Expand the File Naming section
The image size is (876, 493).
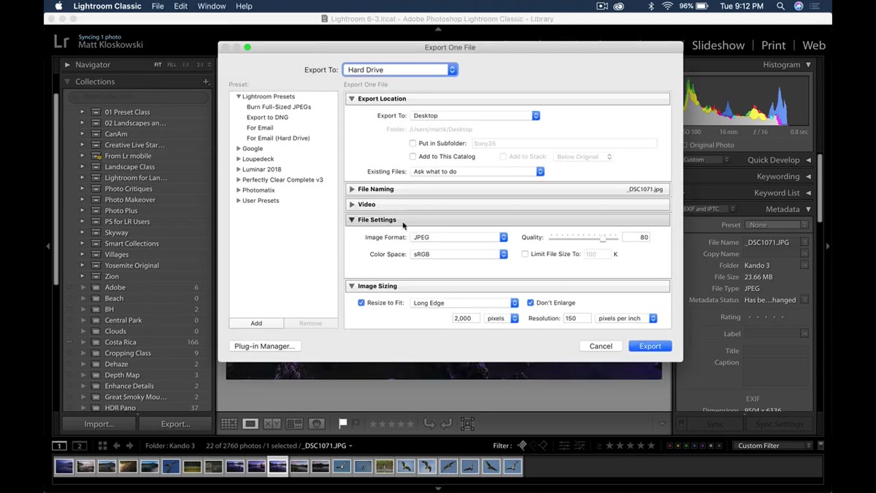(352, 189)
